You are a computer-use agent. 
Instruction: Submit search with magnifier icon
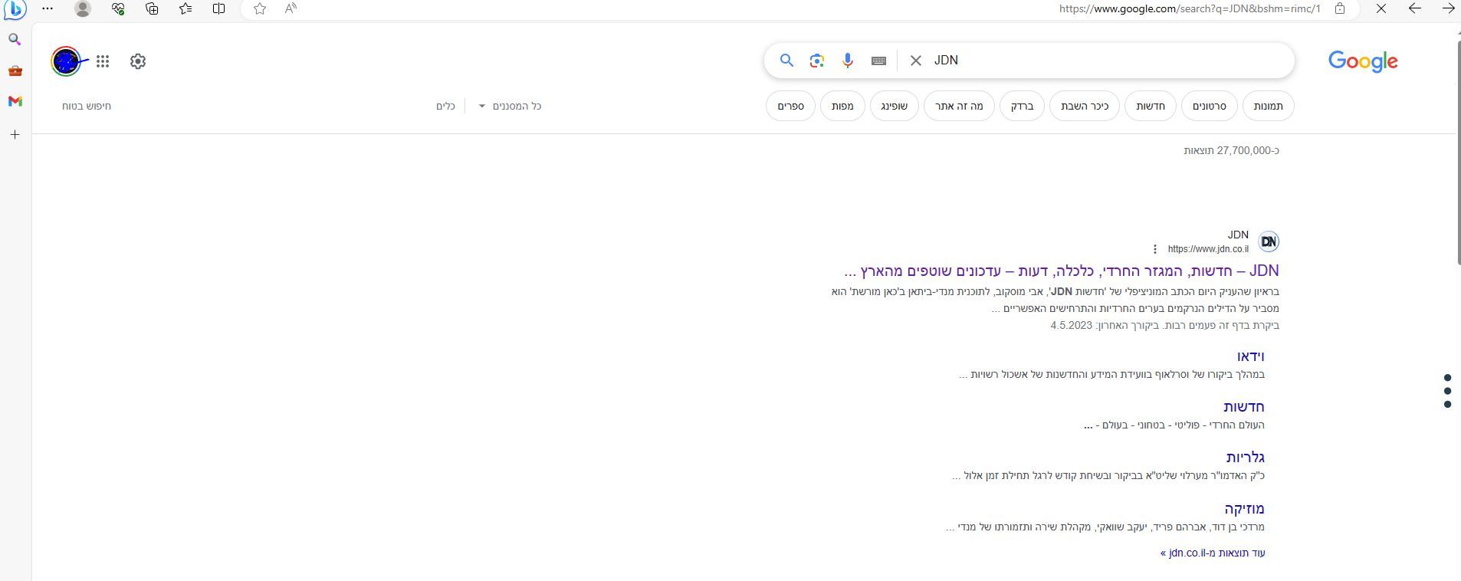pos(786,61)
